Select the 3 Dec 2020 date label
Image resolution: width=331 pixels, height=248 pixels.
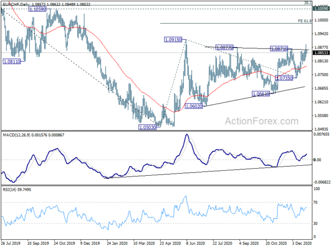tap(302, 243)
